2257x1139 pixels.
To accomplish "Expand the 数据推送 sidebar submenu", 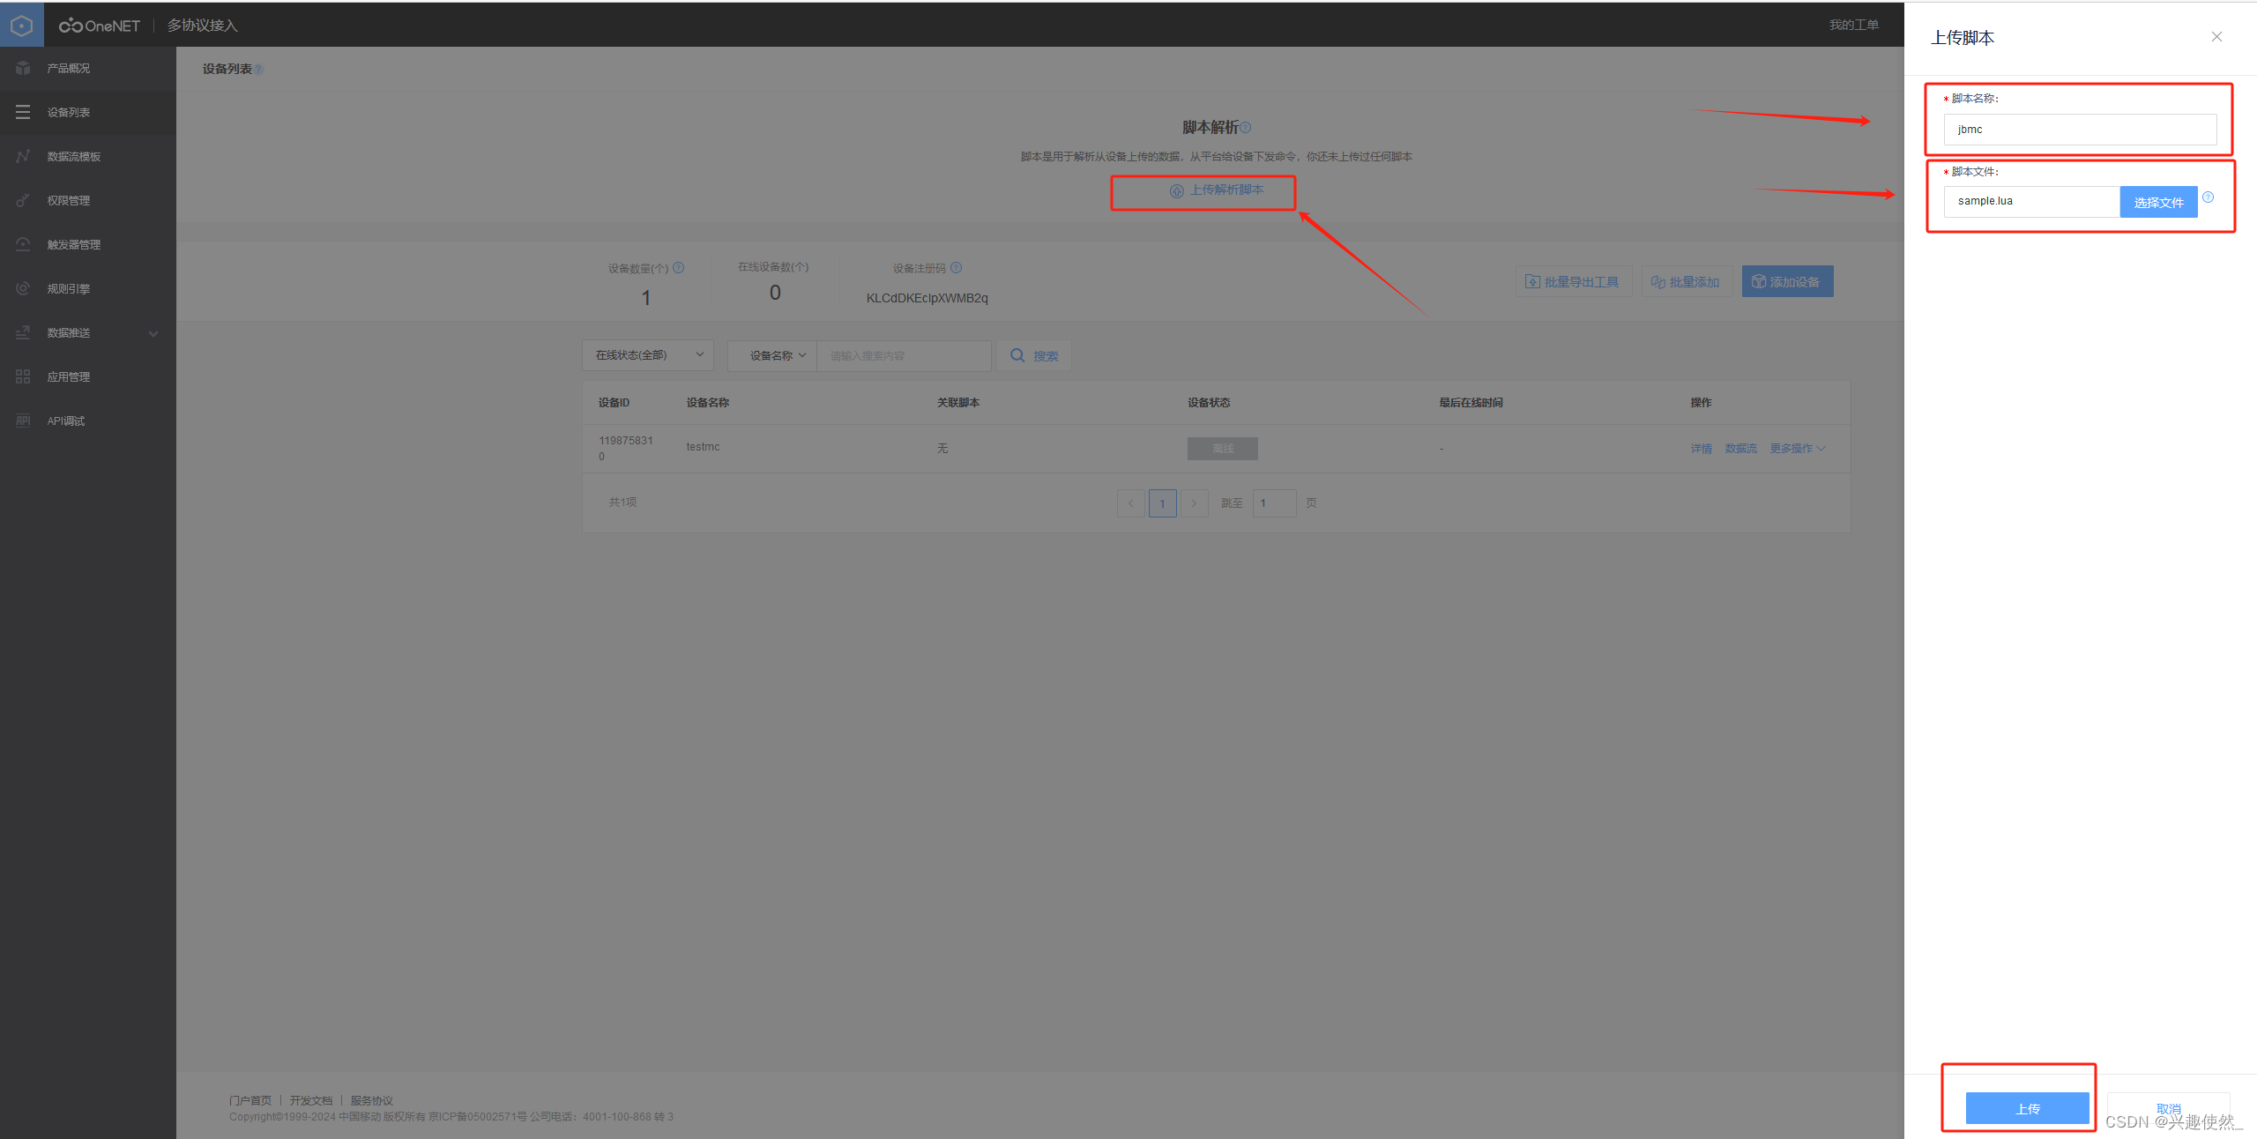I will click(153, 333).
